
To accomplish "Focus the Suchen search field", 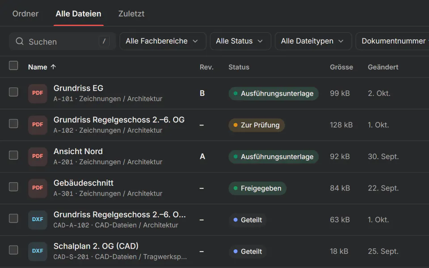I will (63, 41).
